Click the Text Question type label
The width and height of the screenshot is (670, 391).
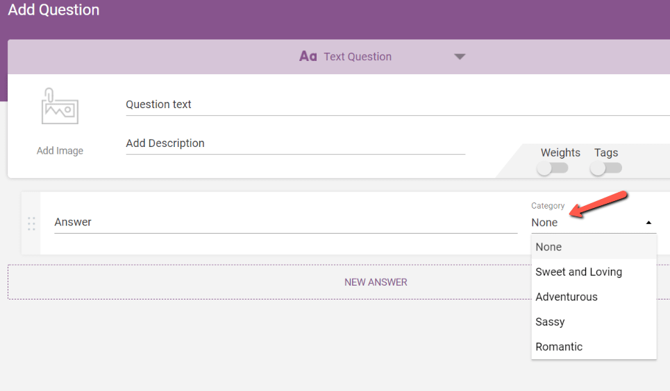[358, 57]
